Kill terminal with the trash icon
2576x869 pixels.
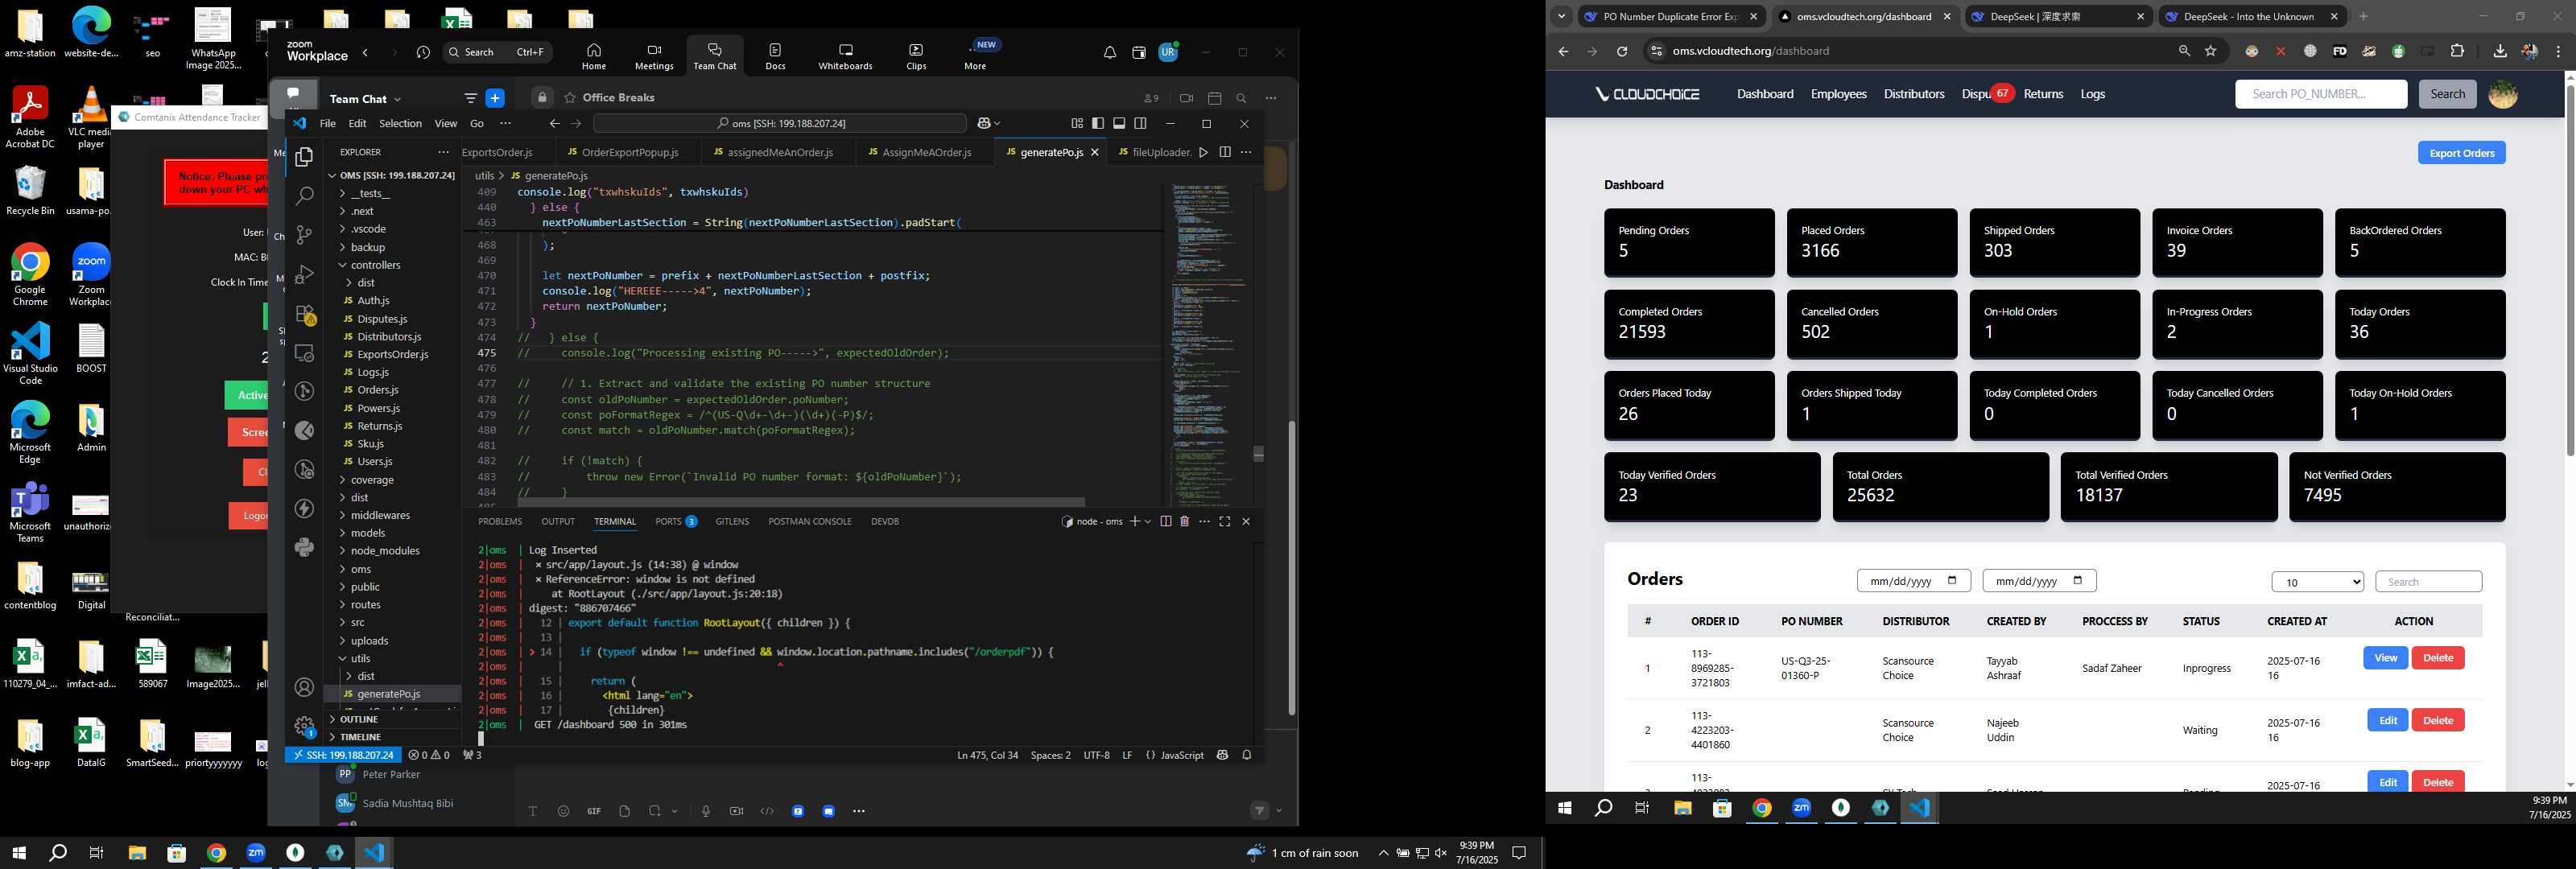[x=1185, y=522]
